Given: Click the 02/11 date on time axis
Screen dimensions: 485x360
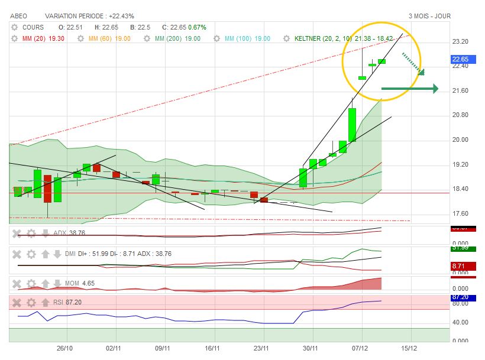Looking at the screenshot, I should click(x=114, y=348).
